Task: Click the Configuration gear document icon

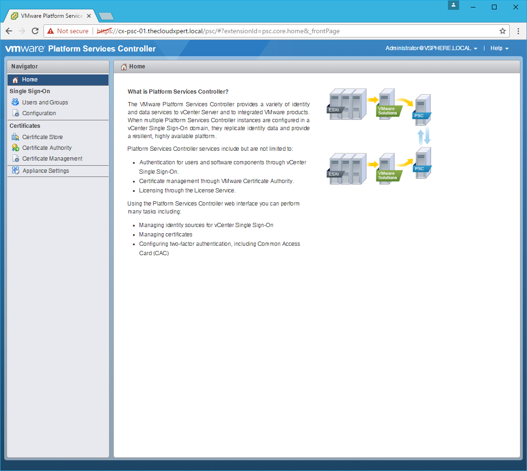Action: [15, 113]
